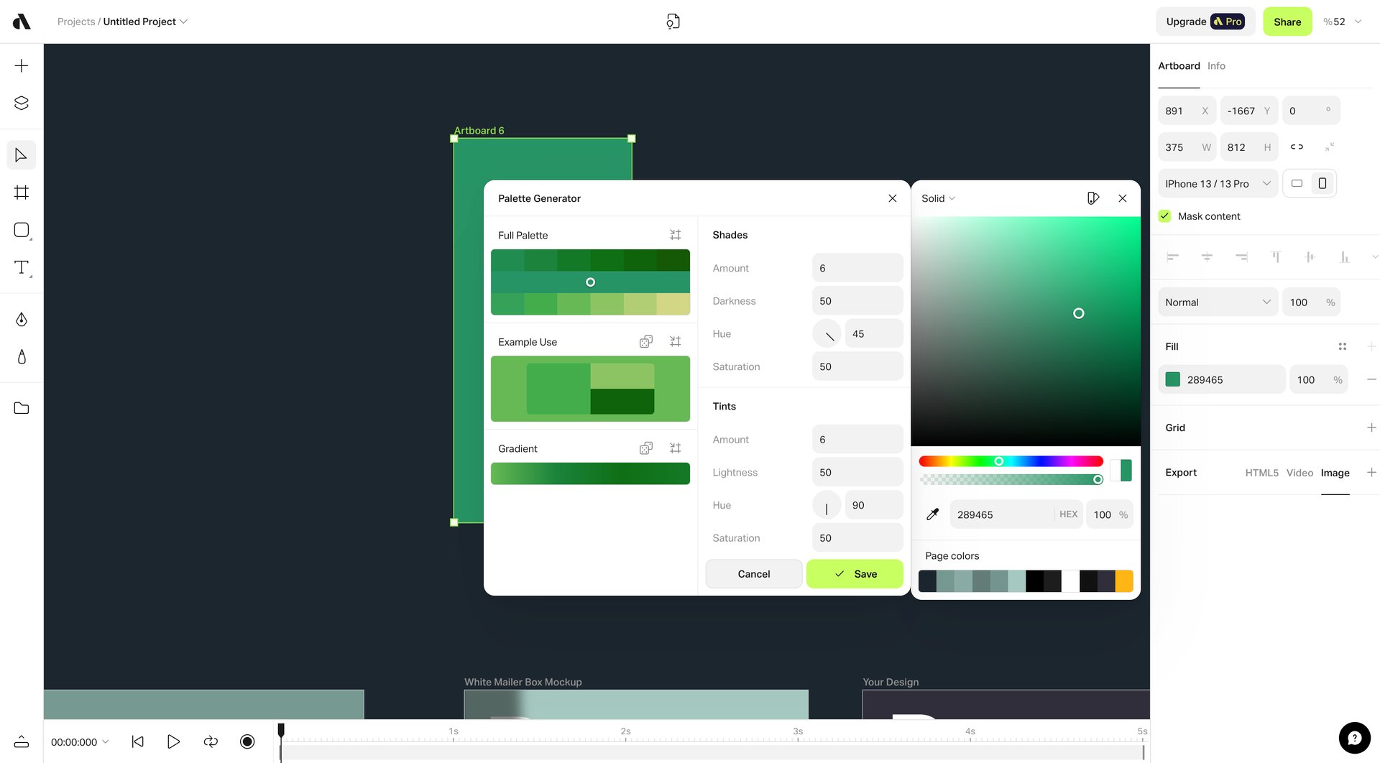Switch Export to the HTML5 tab
The width and height of the screenshot is (1380, 763).
(x=1261, y=473)
